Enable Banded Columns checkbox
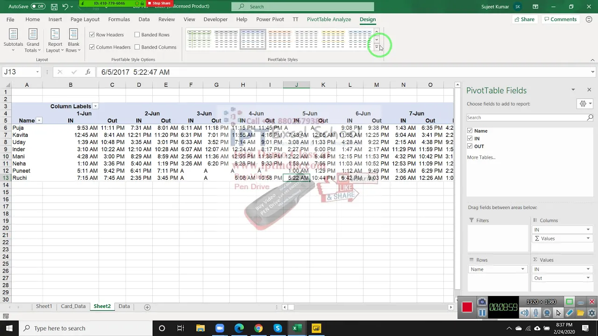The height and width of the screenshot is (336, 598). 137,47
